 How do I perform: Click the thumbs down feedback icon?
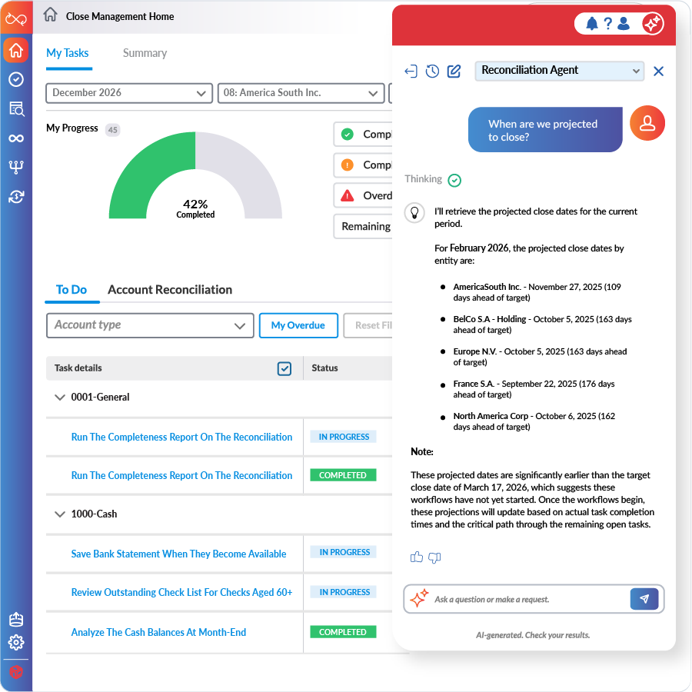pos(434,557)
